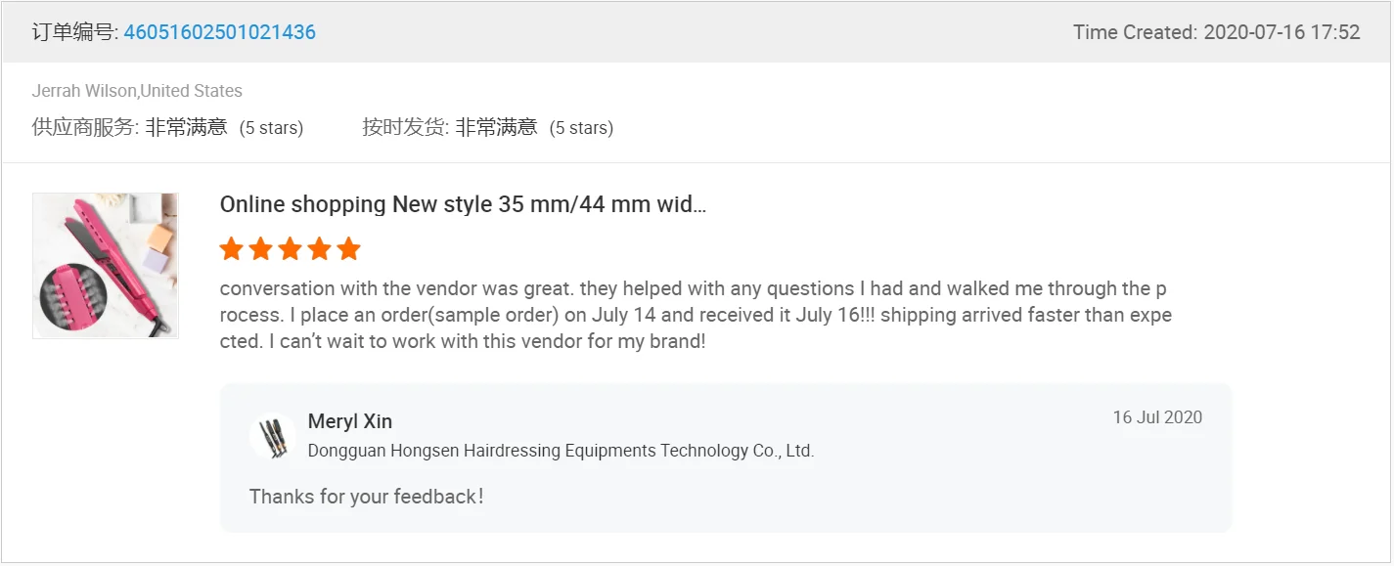Image resolution: width=1394 pixels, height=566 pixels.
Task: Click the customer review text paragraph
Action: click(695, 316)
